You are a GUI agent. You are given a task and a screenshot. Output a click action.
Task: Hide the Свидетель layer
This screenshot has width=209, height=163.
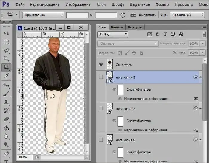pos(101,64)
